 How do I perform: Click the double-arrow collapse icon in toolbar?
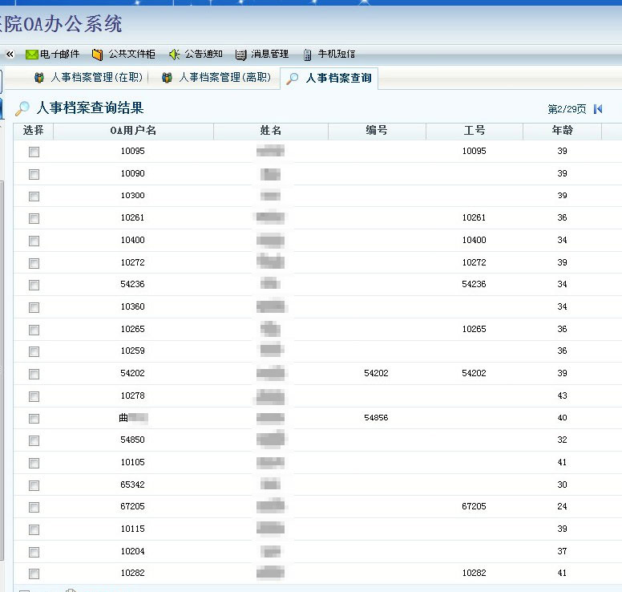(x=10, y=54)
